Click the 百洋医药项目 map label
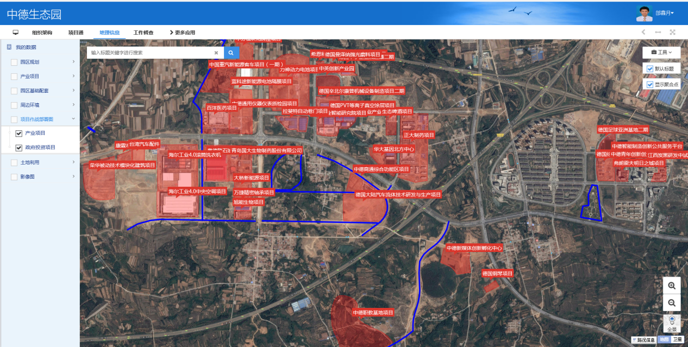 tap(222, 108)
